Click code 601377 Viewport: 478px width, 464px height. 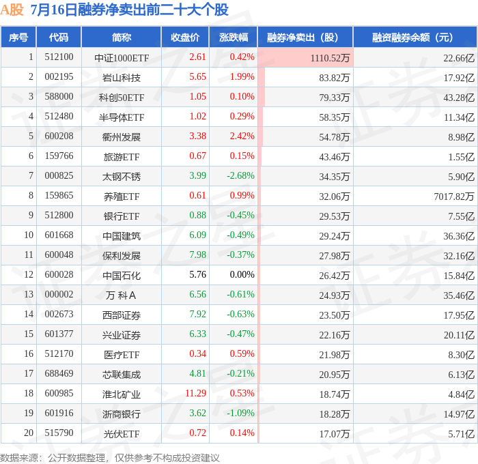59,334
